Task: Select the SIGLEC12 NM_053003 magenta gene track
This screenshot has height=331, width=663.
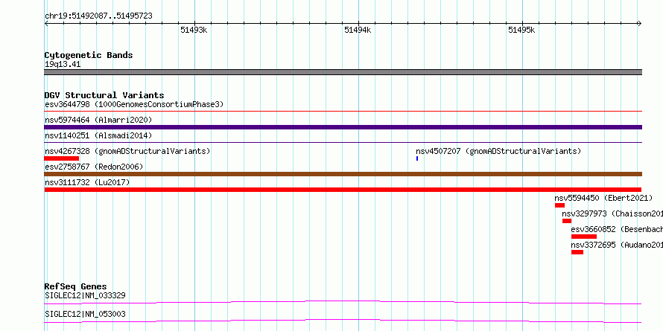Action: coord(343,321)
